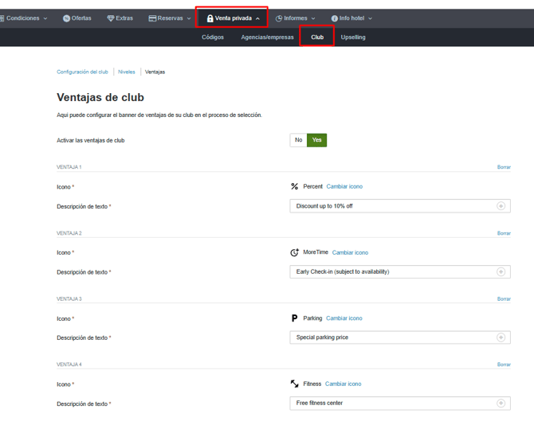This screenshot has height=425, width=534.
Task: Click the plus icon in Early Check-in field
Action: [x=501, y=271]
